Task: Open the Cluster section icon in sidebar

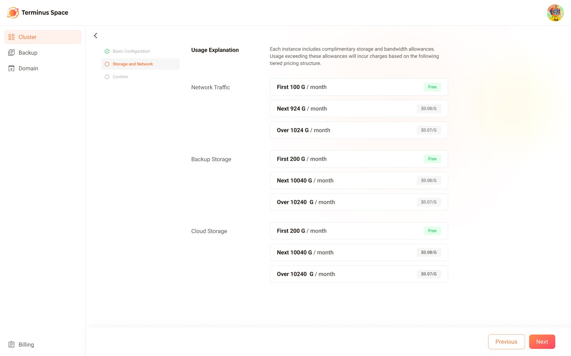Action: coord(11,37)
